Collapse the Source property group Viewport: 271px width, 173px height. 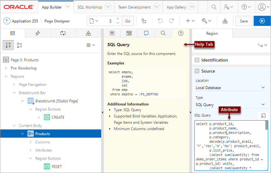click(197, 71)
